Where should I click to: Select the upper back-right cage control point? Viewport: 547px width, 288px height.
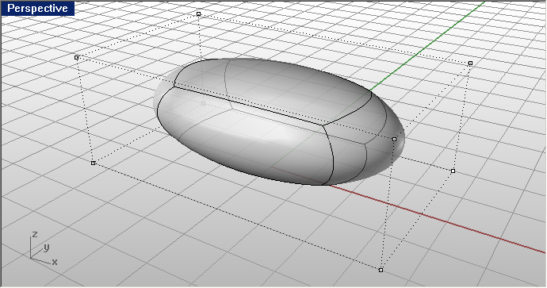point(470,63)
